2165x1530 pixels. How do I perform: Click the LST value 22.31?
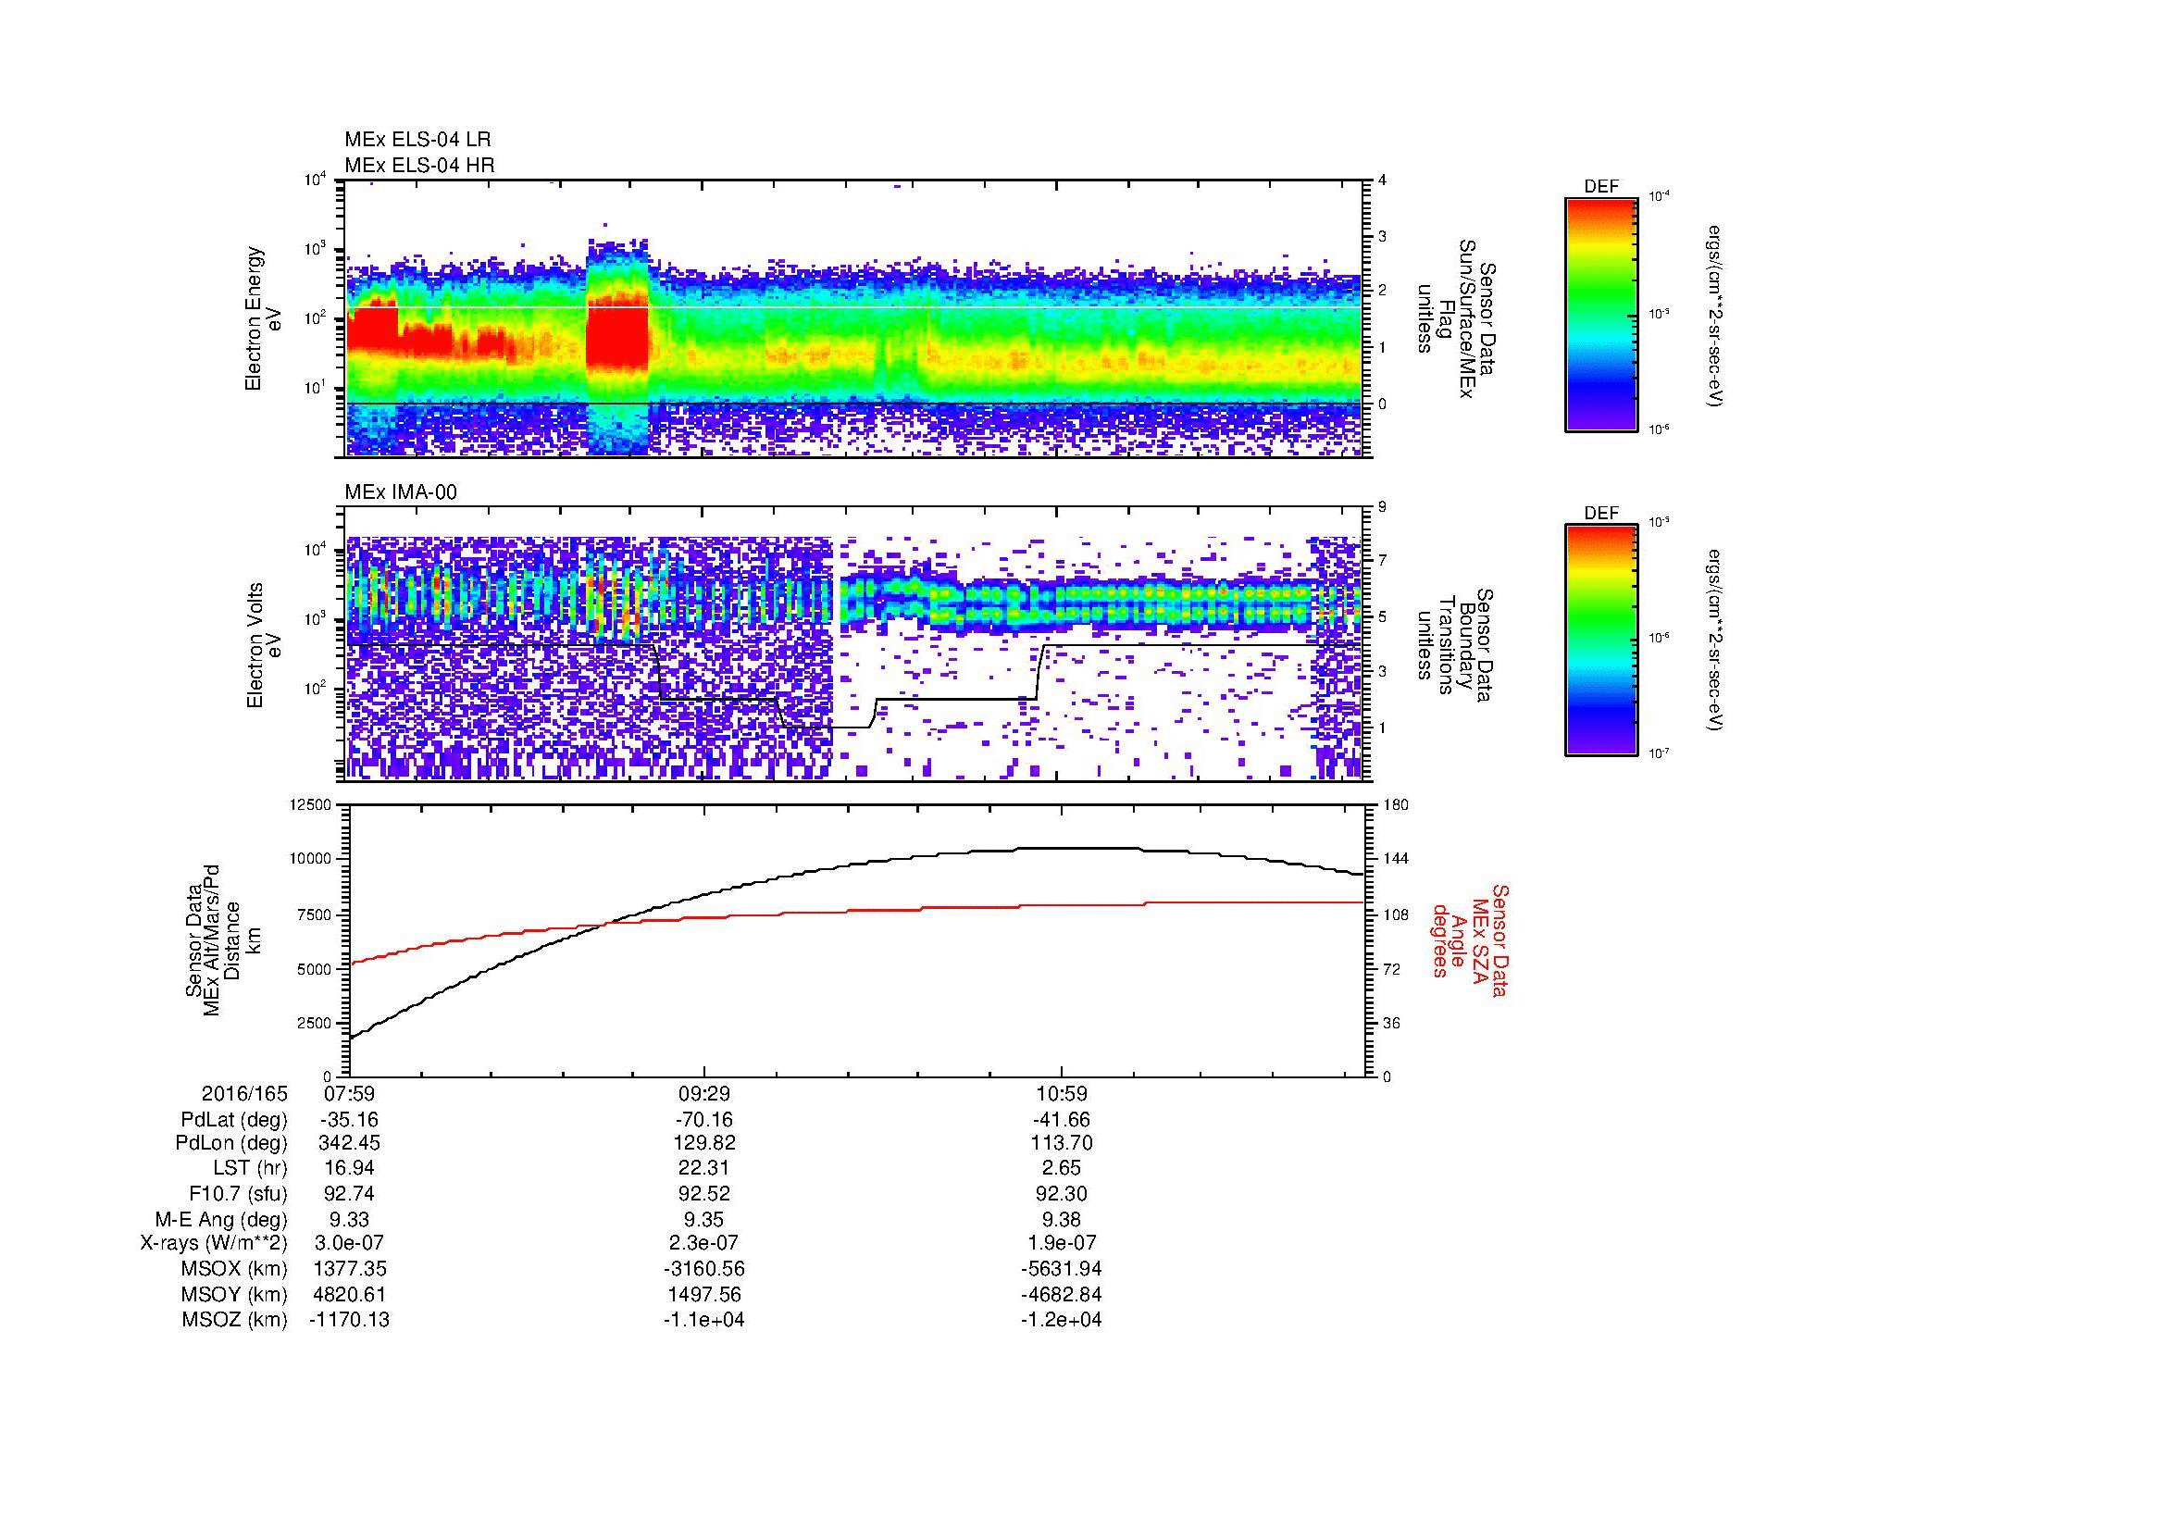704,1168
